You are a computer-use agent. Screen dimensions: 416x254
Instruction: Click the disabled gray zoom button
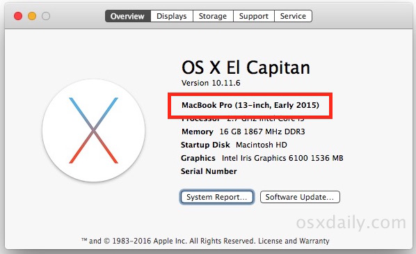tap(46, 16)
